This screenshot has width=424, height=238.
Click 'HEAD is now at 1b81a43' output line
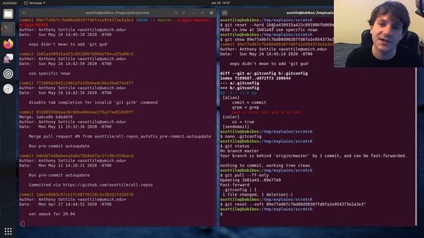click(269, 30)
